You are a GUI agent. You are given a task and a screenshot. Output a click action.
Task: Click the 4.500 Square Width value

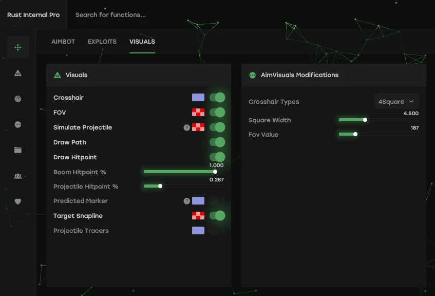coord(411,113)
